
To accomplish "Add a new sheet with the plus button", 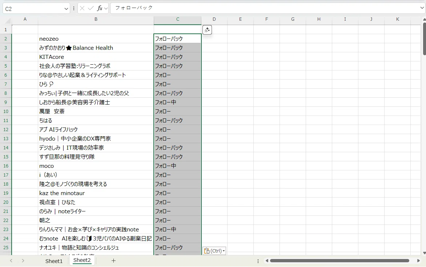I will [113, 261].
